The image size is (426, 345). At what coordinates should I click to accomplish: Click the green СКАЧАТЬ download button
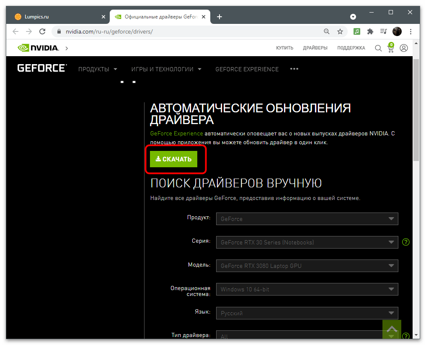(x=173, y=159)
